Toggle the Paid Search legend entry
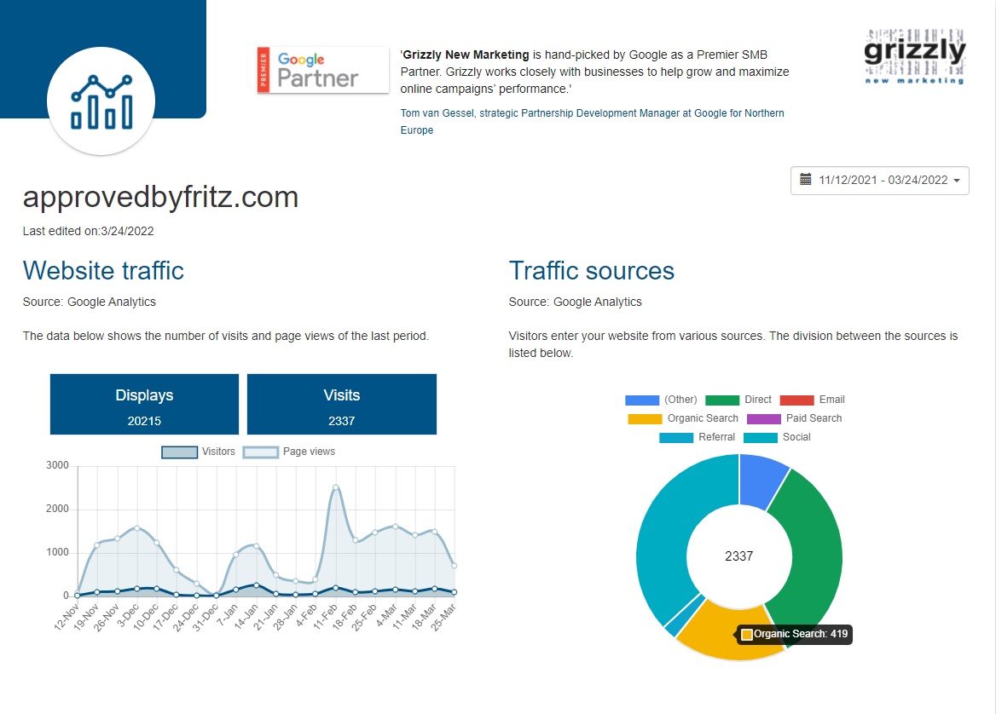 coord(794,419)
